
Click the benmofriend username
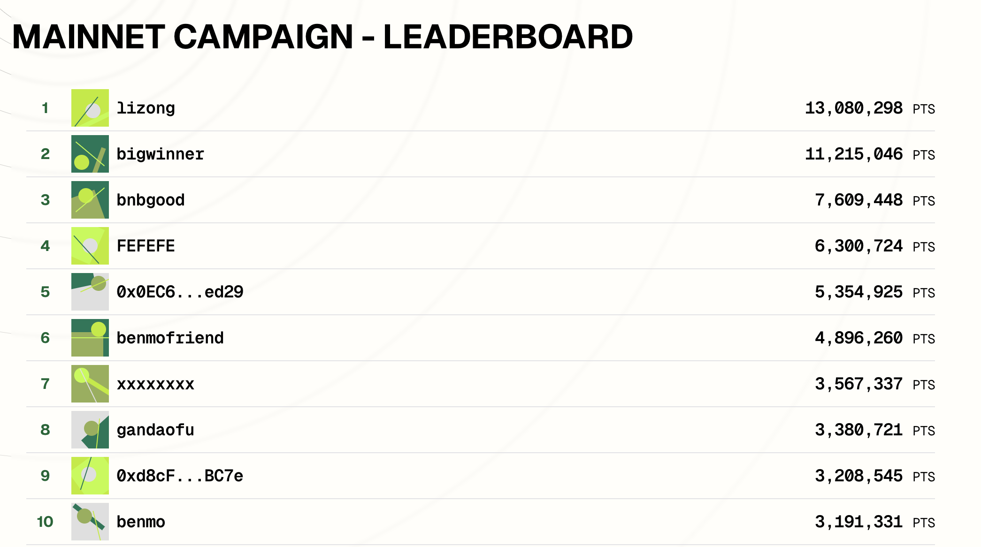(170, 338)
